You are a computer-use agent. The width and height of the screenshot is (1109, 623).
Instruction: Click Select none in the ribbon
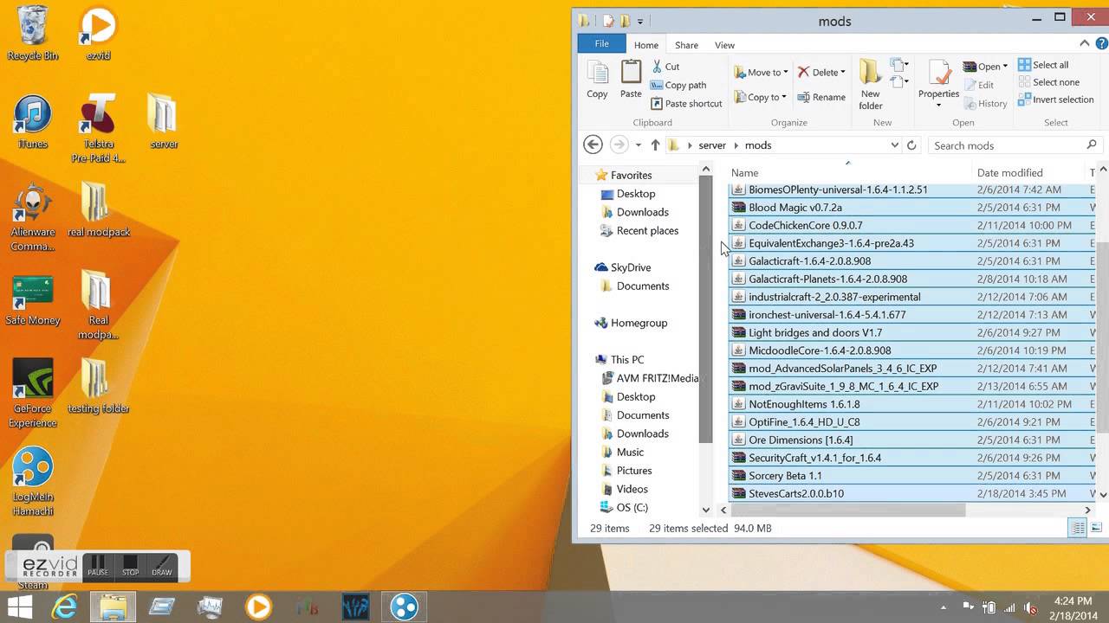(1048, 82)
